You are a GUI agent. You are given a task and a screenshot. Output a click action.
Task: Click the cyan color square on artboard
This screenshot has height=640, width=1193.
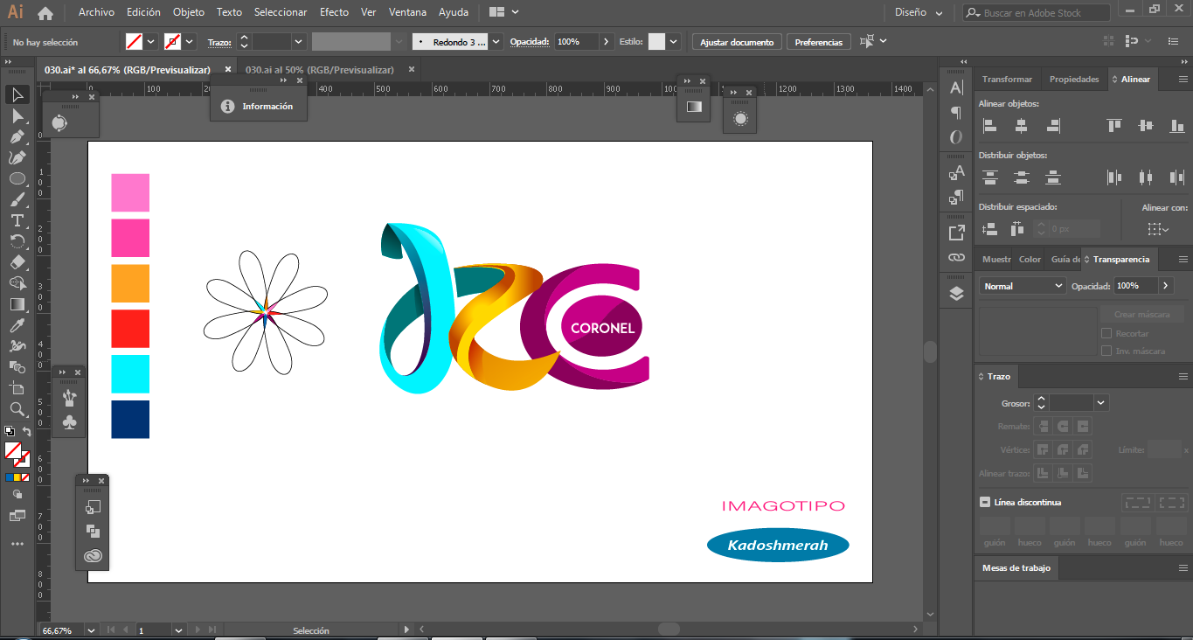(130, 374)
